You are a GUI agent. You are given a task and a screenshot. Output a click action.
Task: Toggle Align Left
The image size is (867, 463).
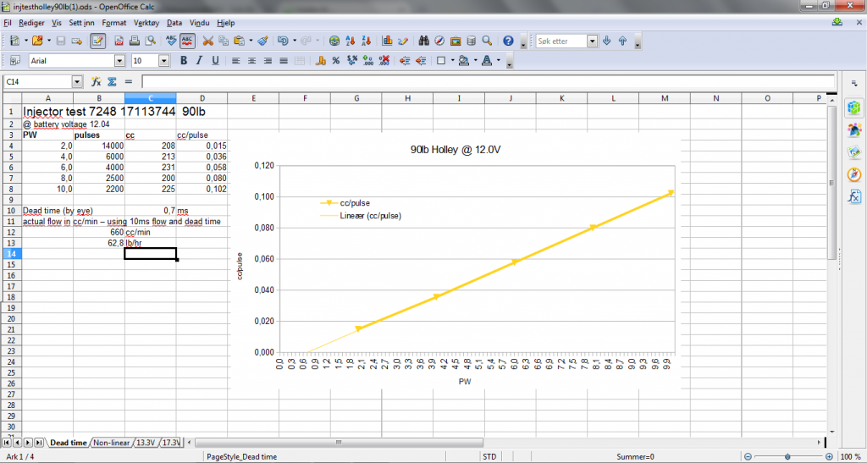click(236, 61)
